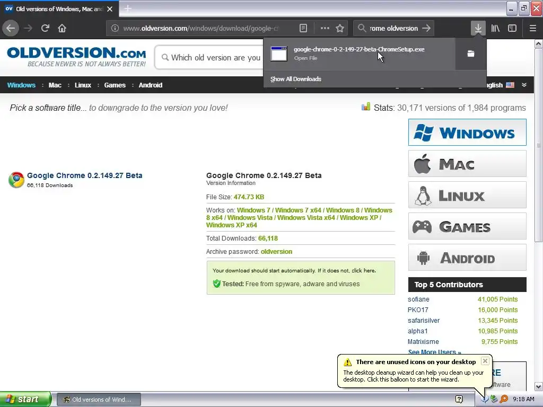The height and width of the screenshot is (407, 543).
Task: Click See More Users link
Action: coord(434,352)
